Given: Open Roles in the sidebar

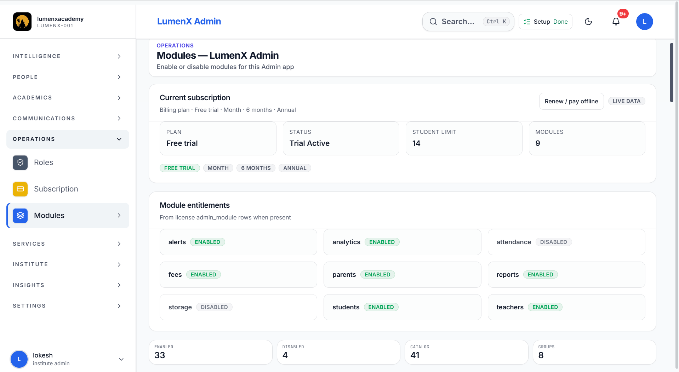Looking at the screenshot, I should point(68,162).
